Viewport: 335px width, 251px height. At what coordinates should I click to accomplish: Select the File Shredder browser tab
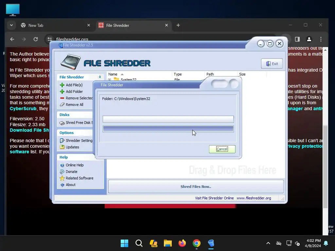pyautogui.click(x=133, y=25)
